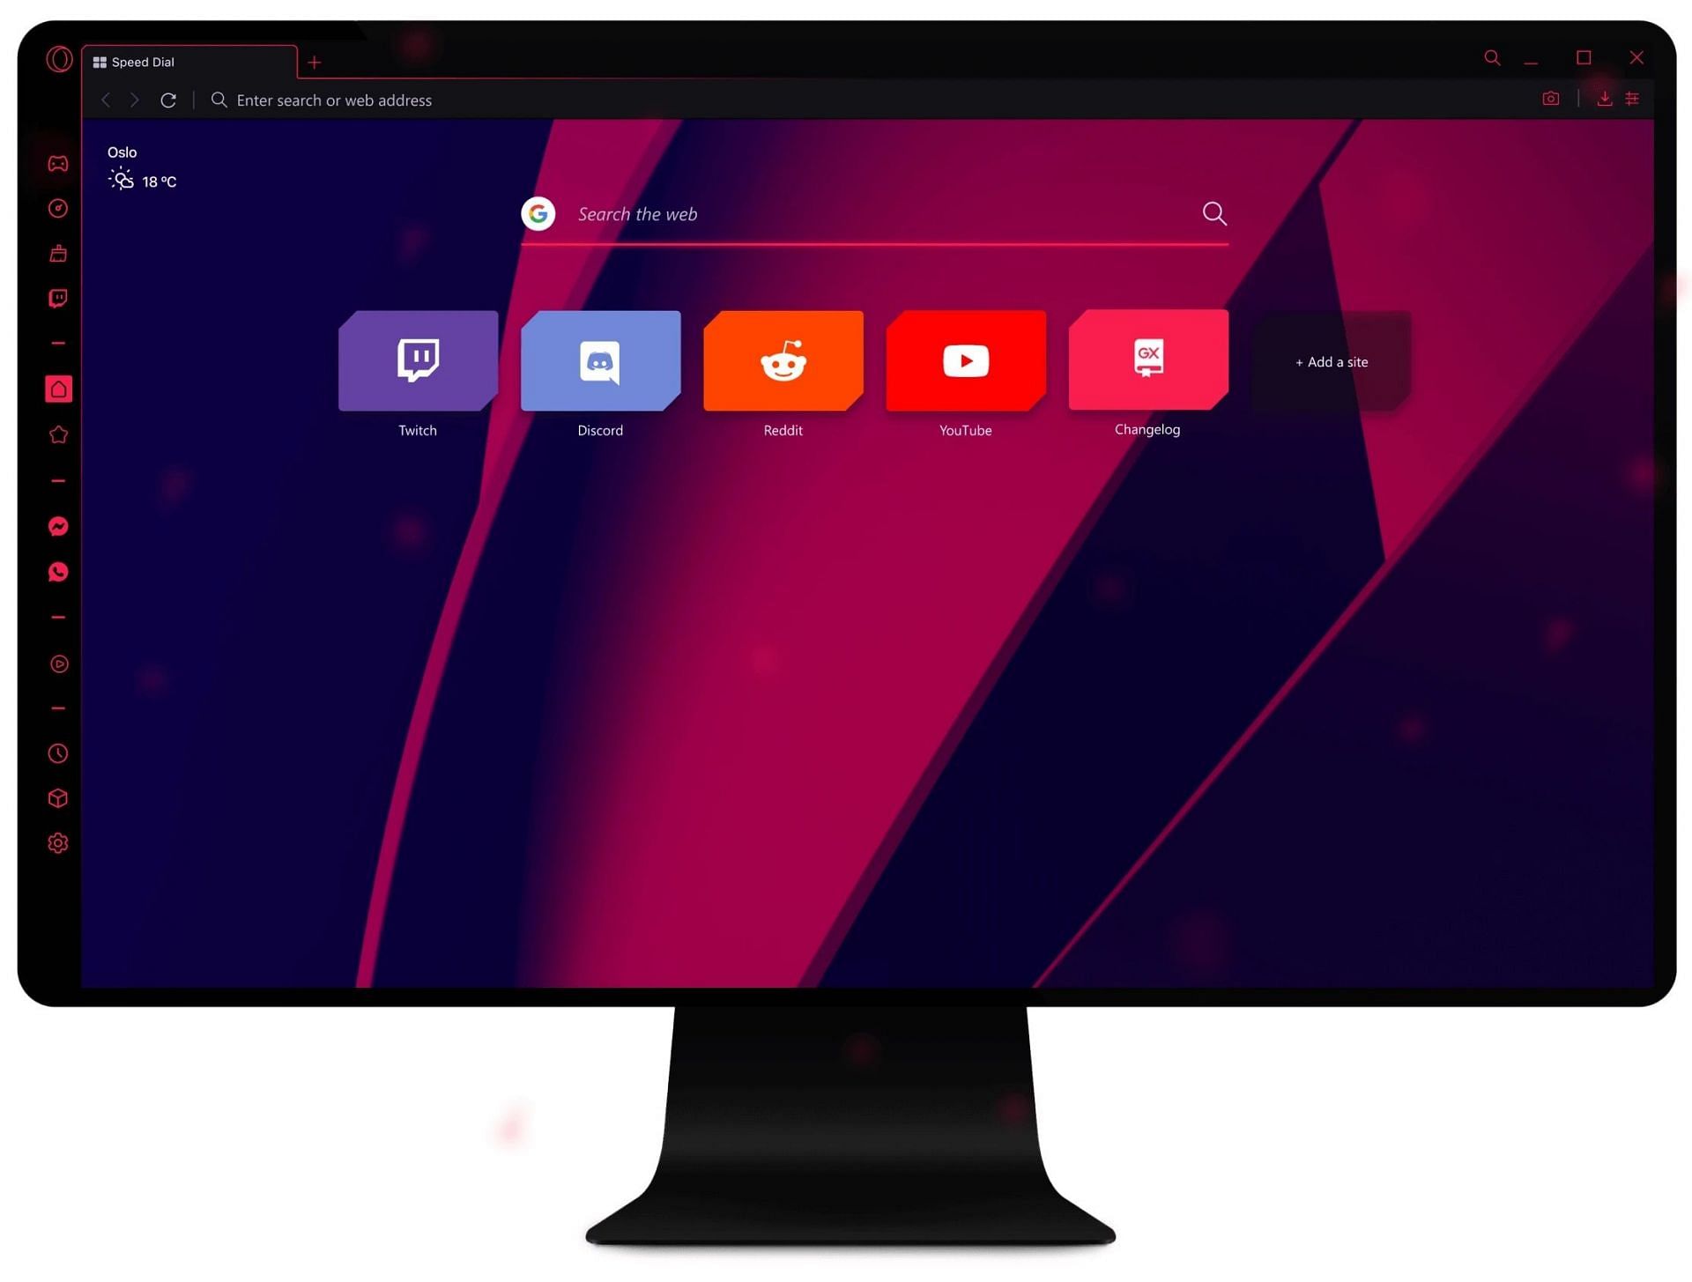Image resolution: width=1692 pixels, height=1282 pixels.
Task: Toggle WhatsApp sidebar panel
Action: [59, 573]
